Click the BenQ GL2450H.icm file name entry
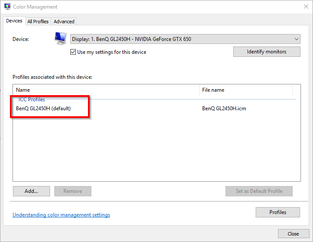Screen dimensions: 313x242 point(224,109)
